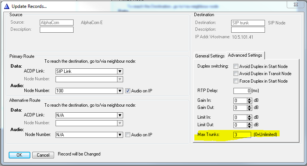Decrease the Gain In value
Screen dimensions: 307x166
coord(249,102)
